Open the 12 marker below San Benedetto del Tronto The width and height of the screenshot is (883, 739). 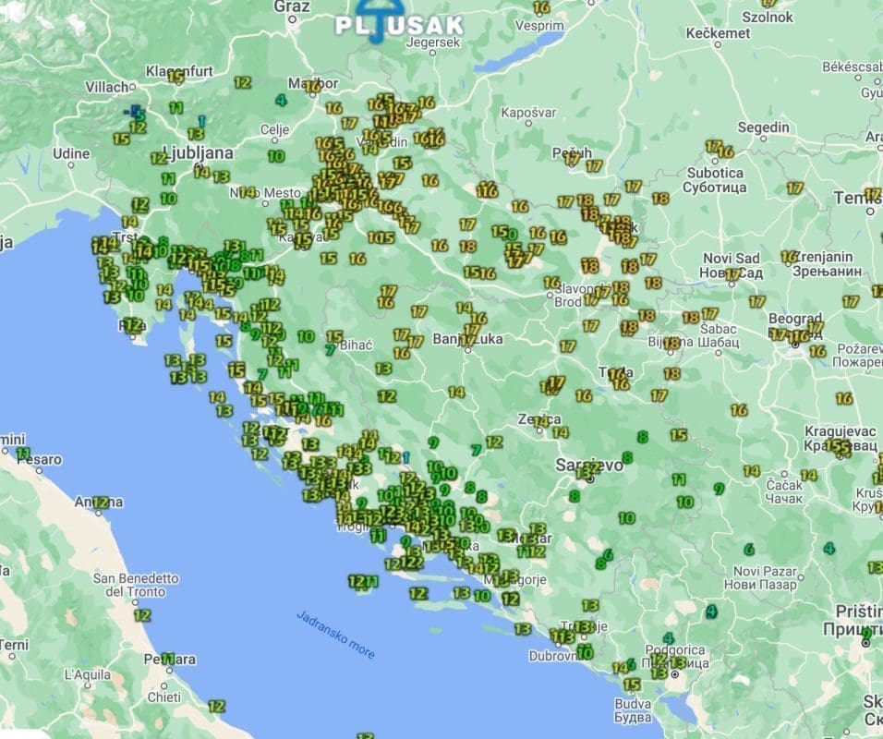(141, 615)
